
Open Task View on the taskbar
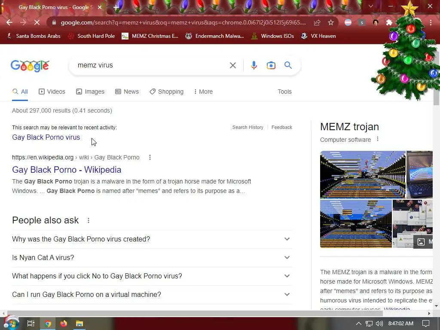31,324
